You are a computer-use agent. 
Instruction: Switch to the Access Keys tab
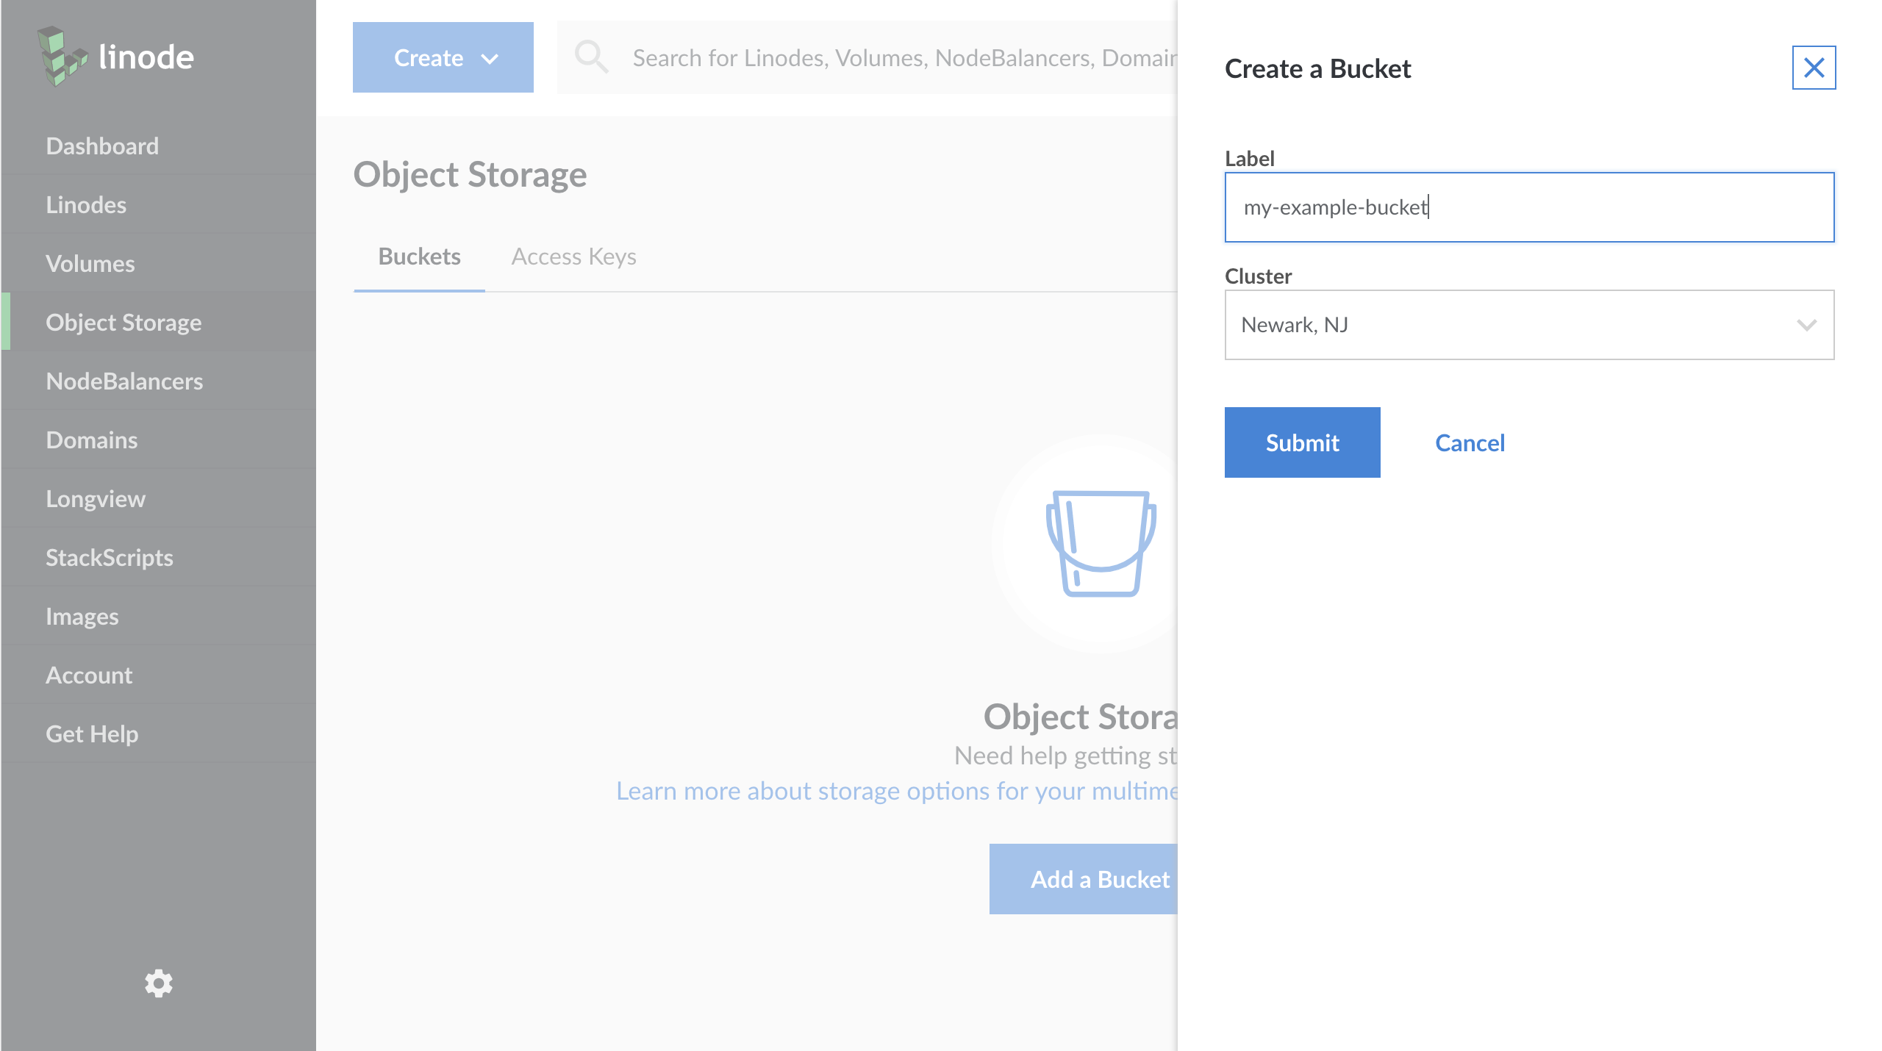[573, 257]
